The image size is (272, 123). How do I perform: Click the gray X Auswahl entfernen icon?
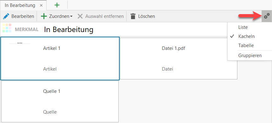click(80, 16)
